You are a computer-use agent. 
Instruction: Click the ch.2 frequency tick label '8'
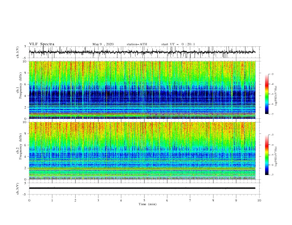point(26,134)
